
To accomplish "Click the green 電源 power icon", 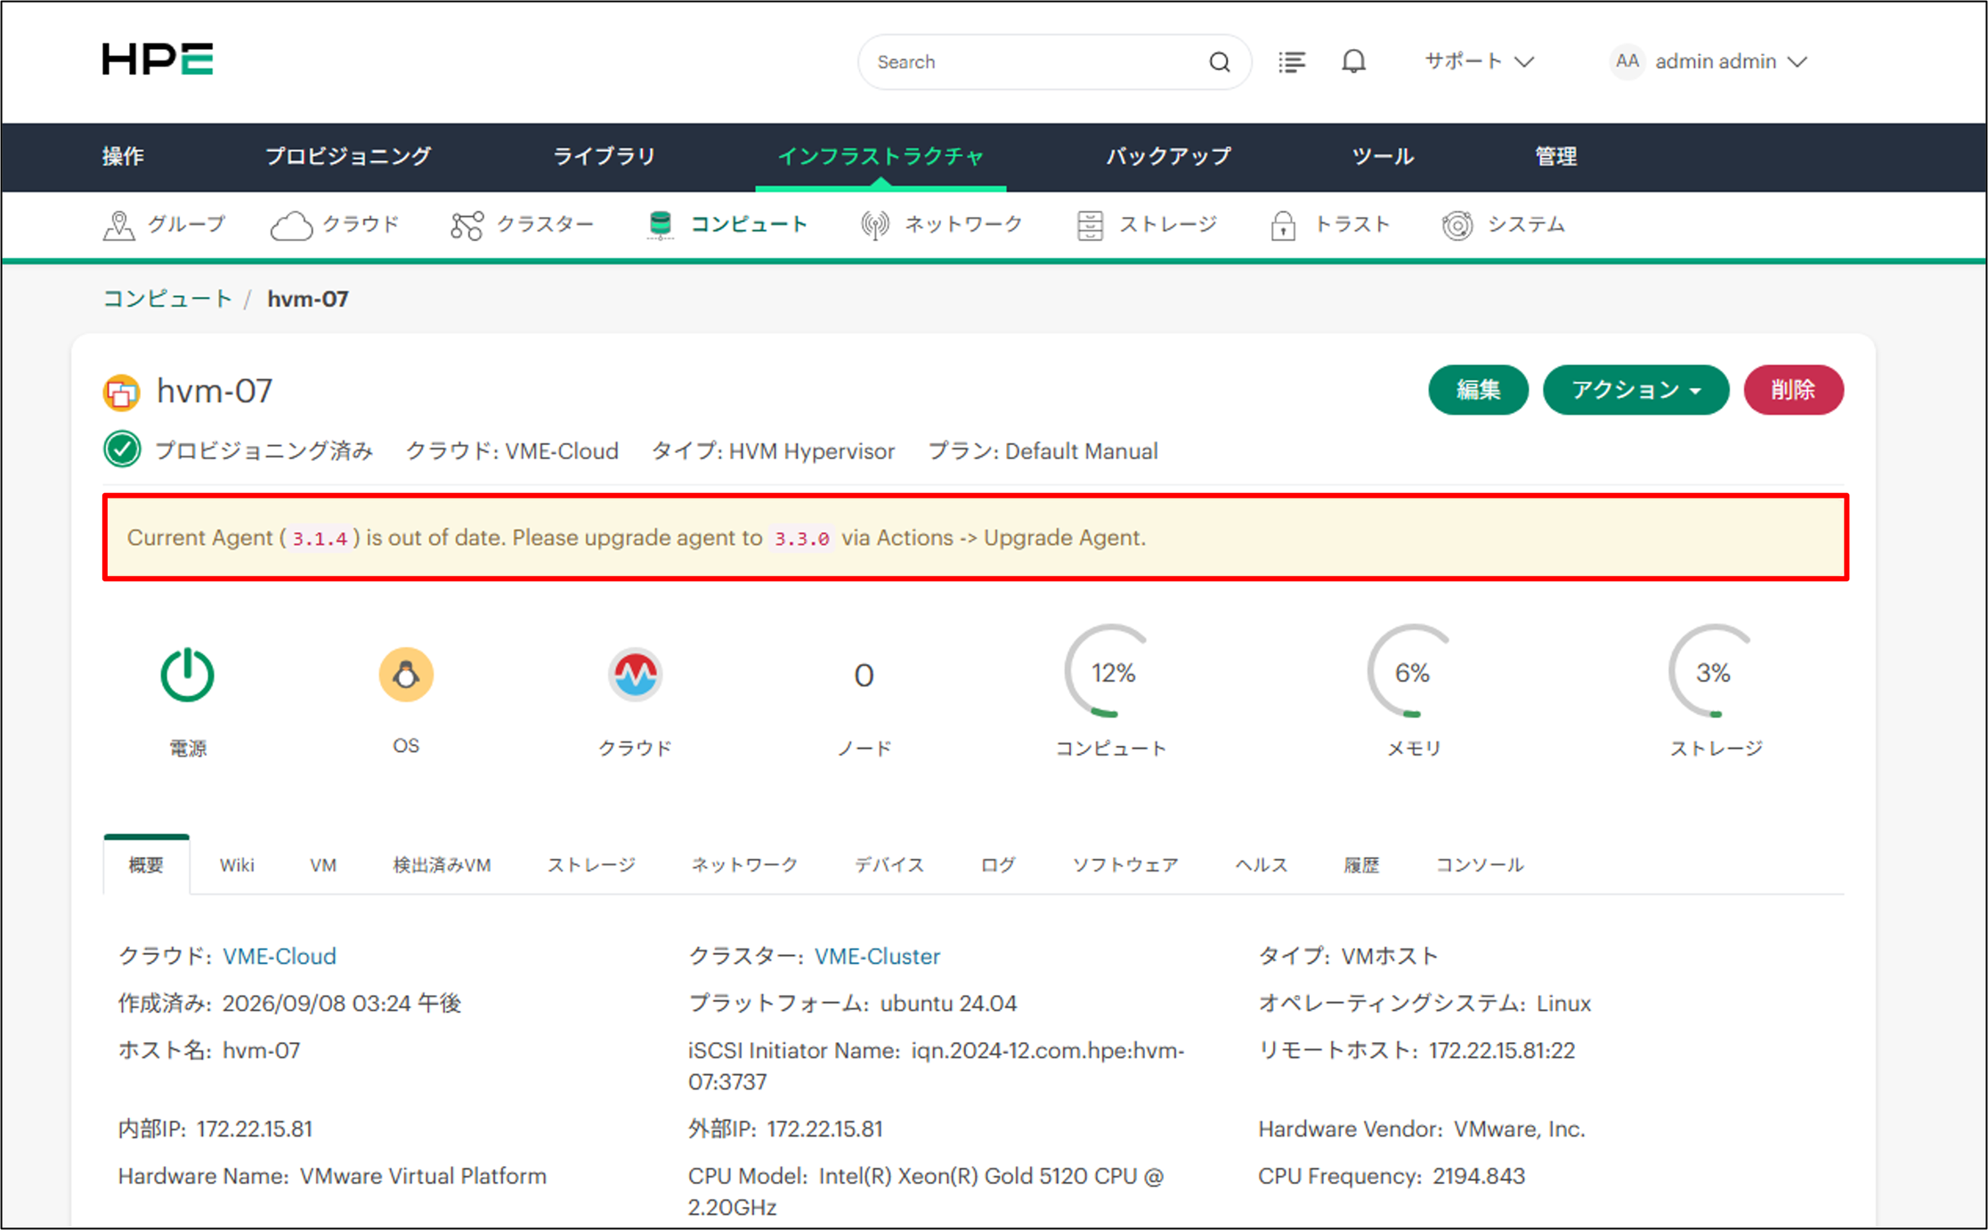I will pyautogui.click(x=187, y=675).
